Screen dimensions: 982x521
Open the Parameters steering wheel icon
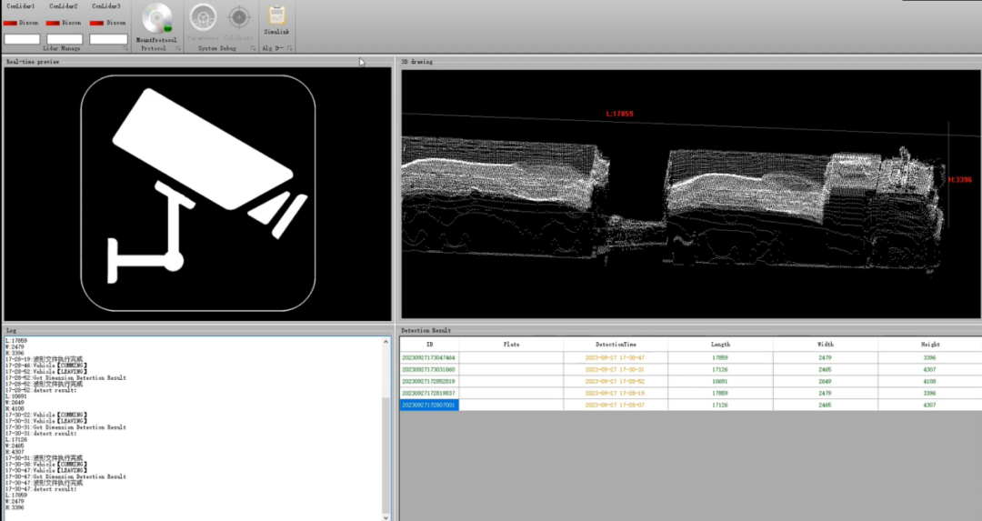tap(203, 18)
